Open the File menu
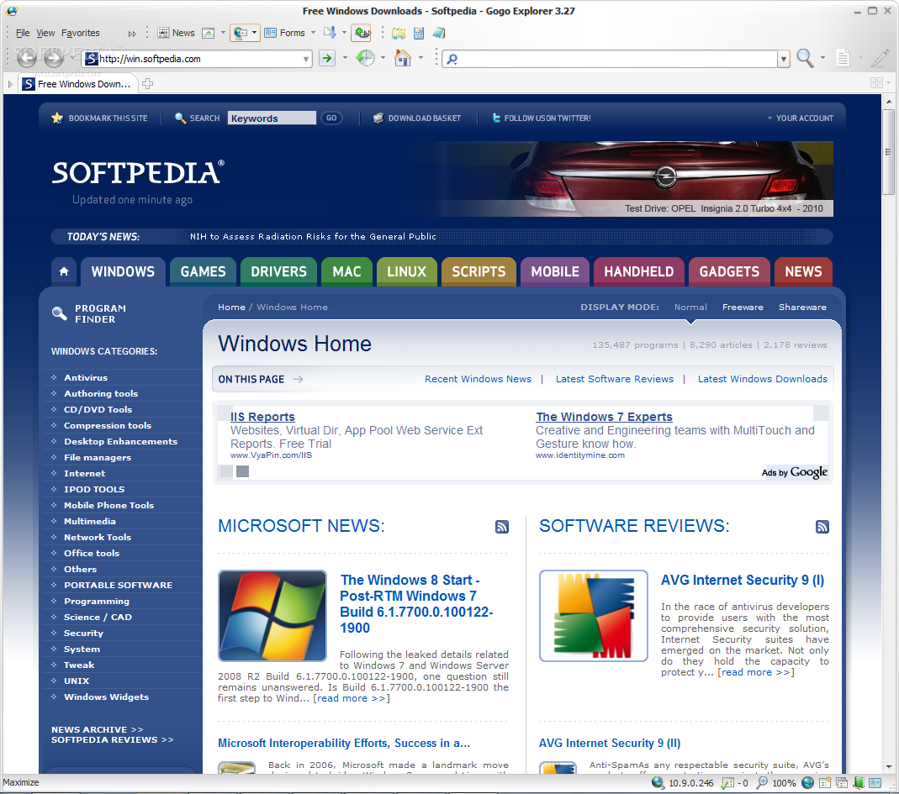This screenshot has height=794, width=899. click(x=23, y=34)
